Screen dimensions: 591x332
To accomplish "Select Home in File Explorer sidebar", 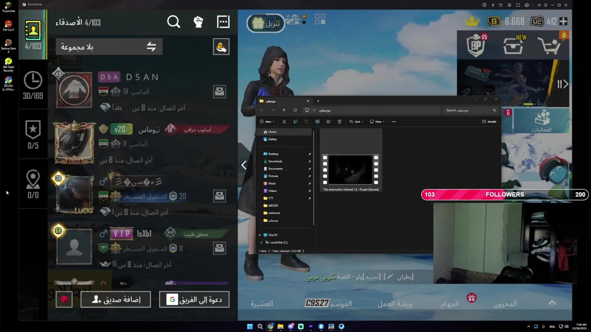I will [285, 132].
